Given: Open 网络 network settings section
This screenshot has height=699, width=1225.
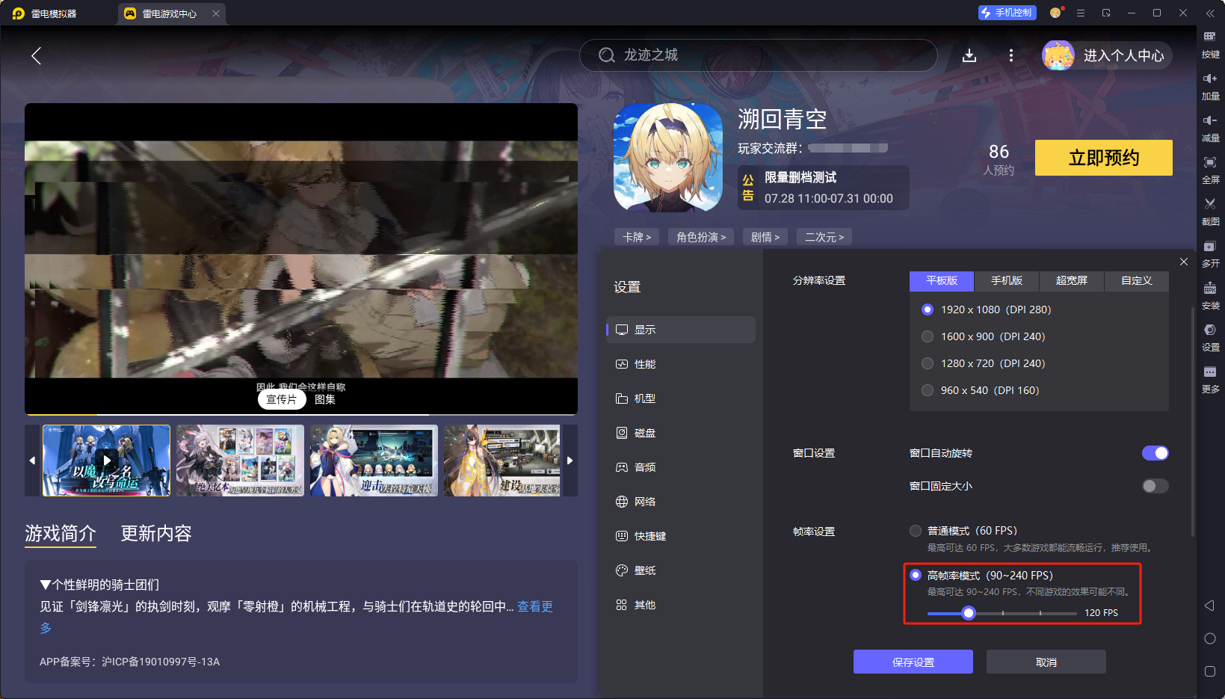Looking at the screenshot, I should pyautogui.click(x=681, y=502).
